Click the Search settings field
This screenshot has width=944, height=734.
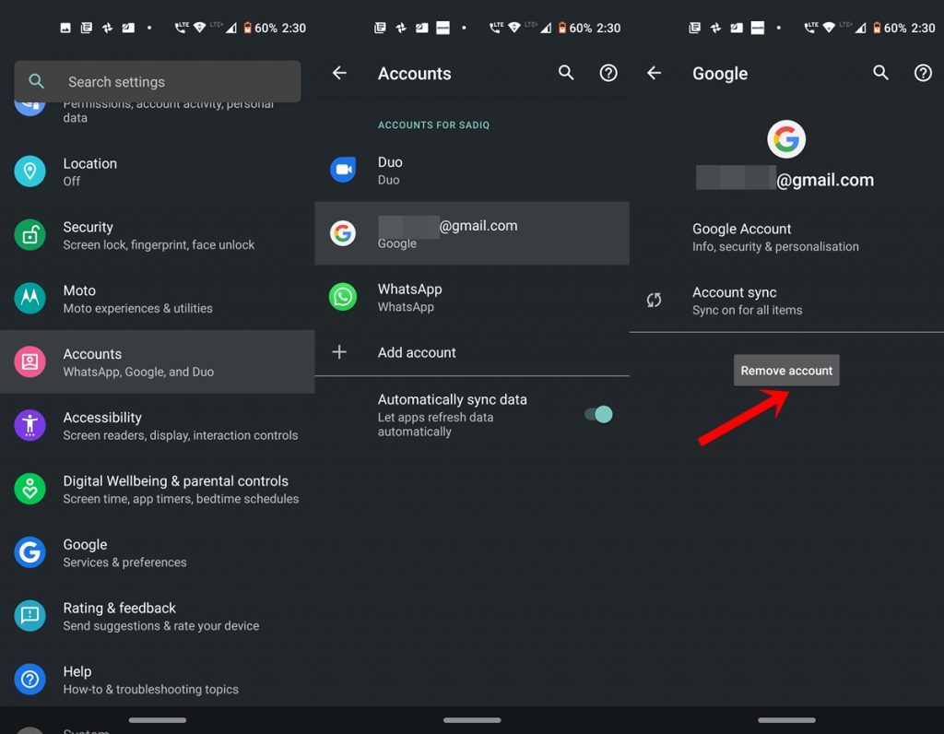coord(157,82)
